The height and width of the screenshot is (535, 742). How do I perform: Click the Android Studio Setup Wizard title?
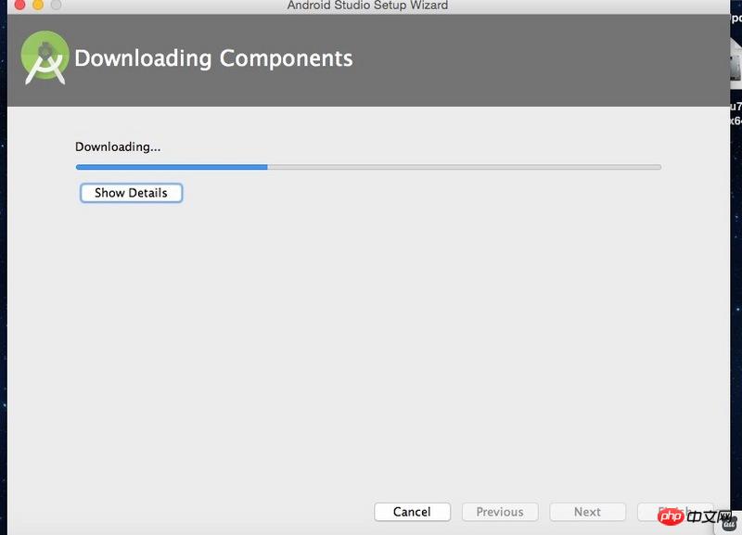tap(367, 6)
